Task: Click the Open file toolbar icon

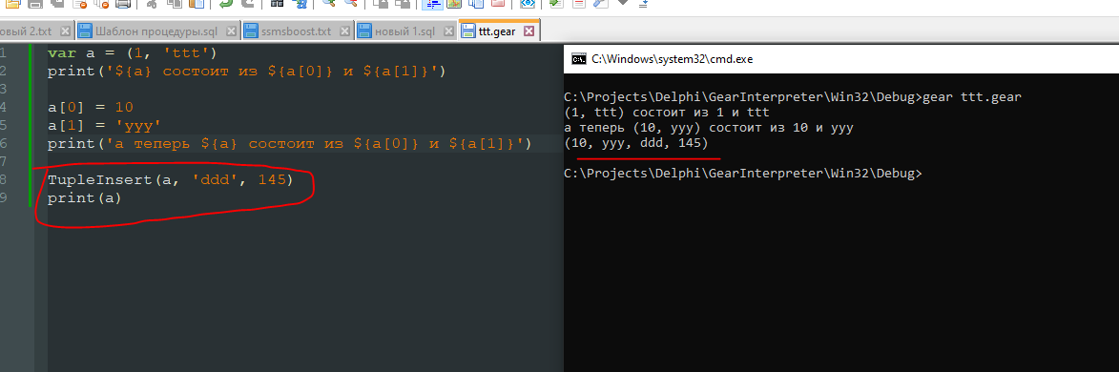Action: coord(12,4)
